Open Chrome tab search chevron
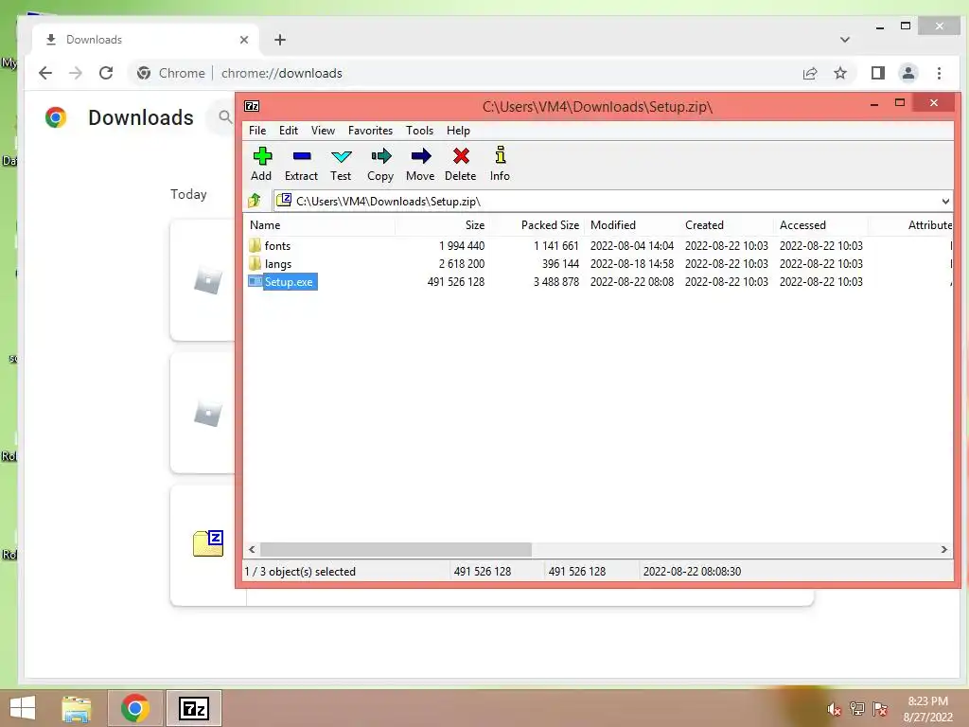This screenshot has width=969, height=727. [x=845, y=40]
